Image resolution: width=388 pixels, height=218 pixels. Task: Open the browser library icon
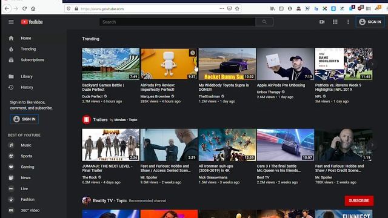point(272,8)
